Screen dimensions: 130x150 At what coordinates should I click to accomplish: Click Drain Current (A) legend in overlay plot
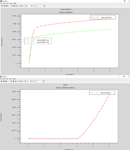[x=103, y=17]
